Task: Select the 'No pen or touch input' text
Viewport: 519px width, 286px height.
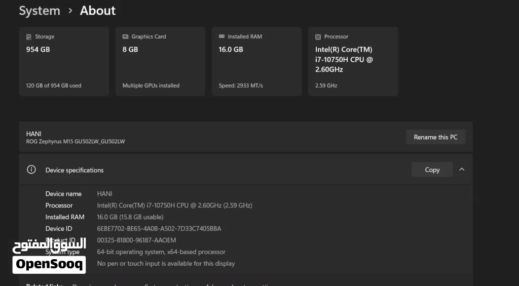Action: [166, 264]
